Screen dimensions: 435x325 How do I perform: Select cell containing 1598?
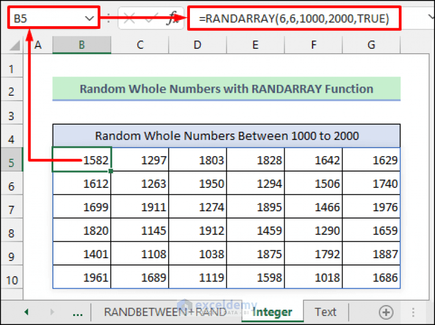[256, 277]
